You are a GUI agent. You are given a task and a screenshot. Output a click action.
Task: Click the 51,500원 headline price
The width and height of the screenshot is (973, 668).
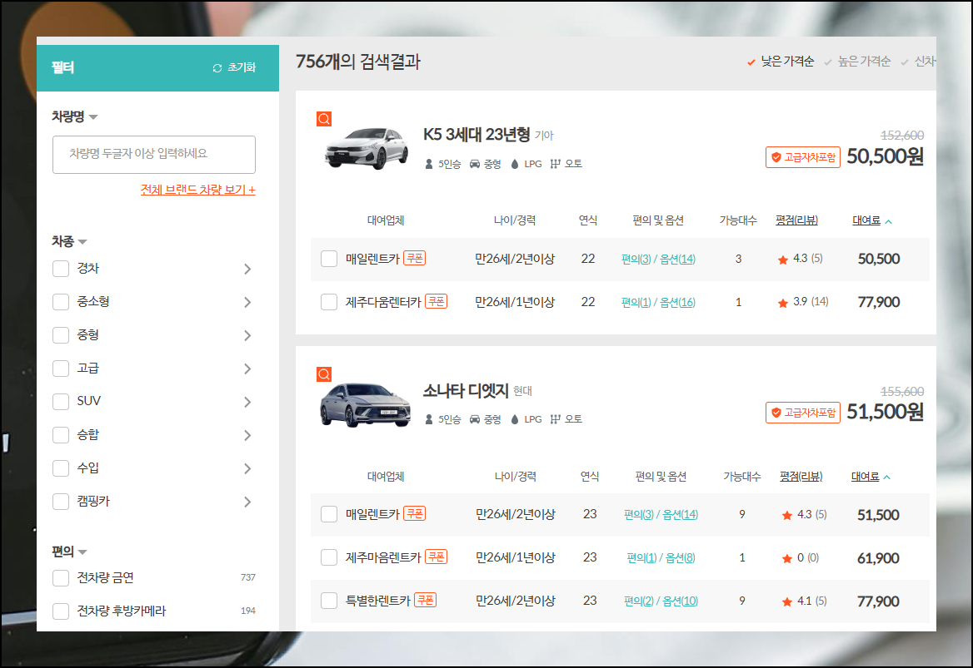pyautogui.click(x=886, y=412)
